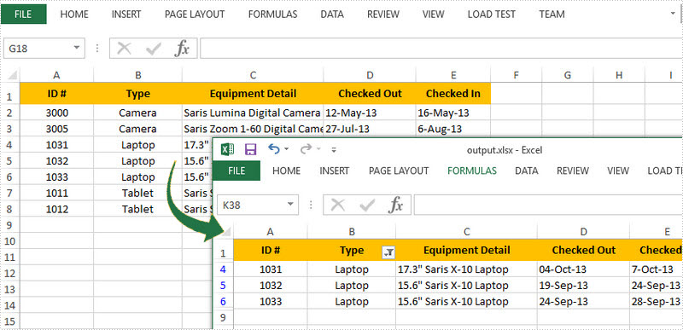Click the Excel logo icon in output.xlsx window
683x330 pixels.
[x=227, y=149]
